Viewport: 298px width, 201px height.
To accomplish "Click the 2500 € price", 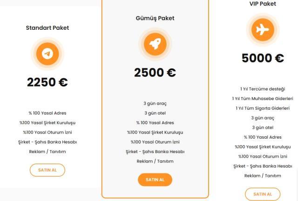I will point(155,73).
